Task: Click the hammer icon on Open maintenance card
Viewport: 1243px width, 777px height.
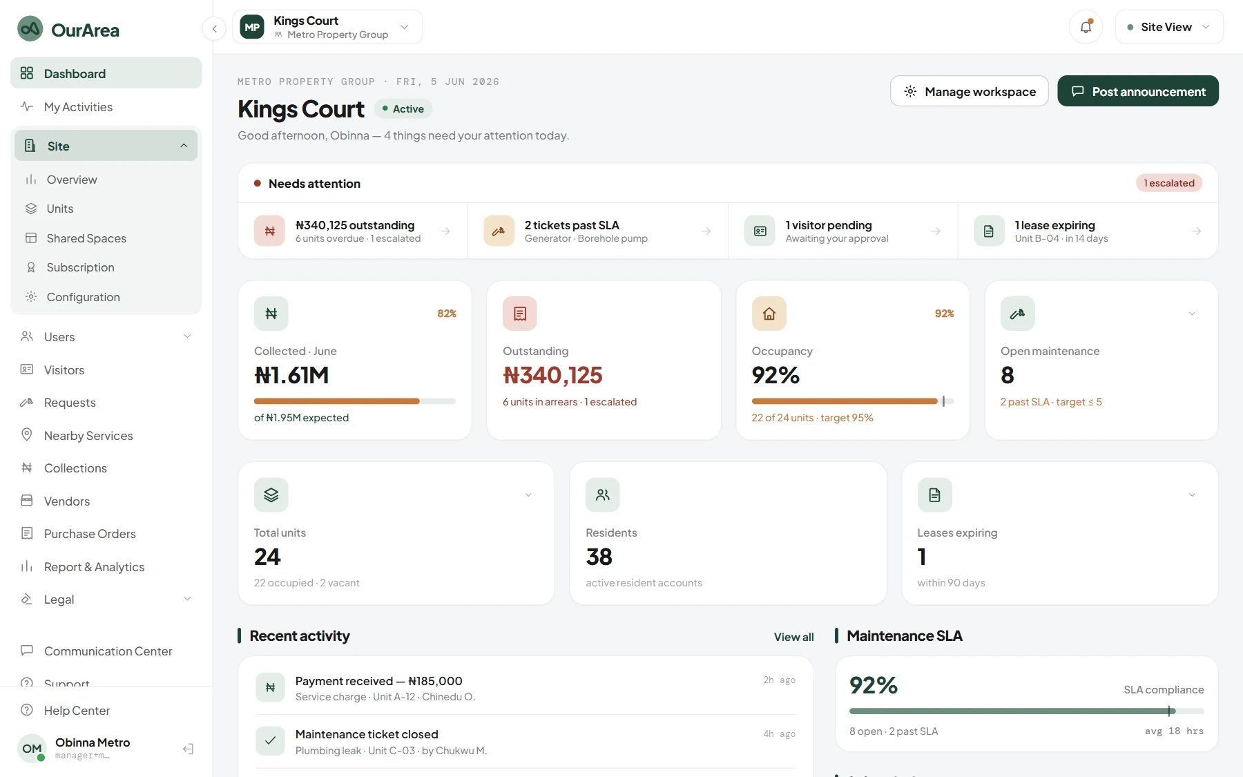Action: pos(1018,314)
